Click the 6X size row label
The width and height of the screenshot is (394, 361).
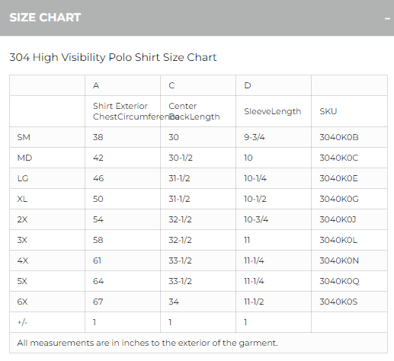tap(22, 302)
